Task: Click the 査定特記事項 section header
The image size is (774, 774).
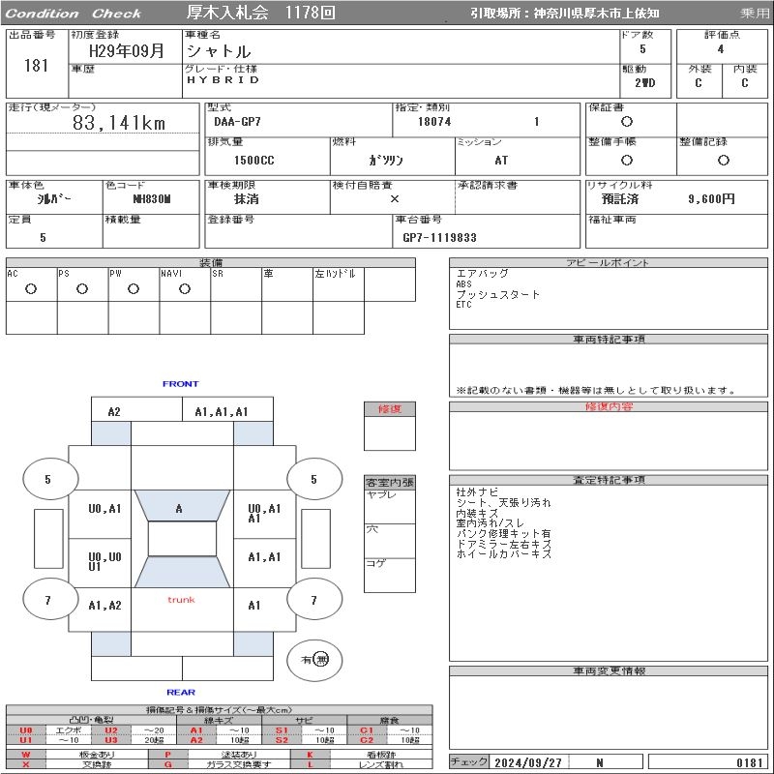Action: tap(609, 480)
